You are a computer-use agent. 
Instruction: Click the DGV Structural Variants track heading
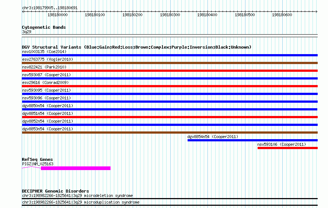click(x=137, y=47)
